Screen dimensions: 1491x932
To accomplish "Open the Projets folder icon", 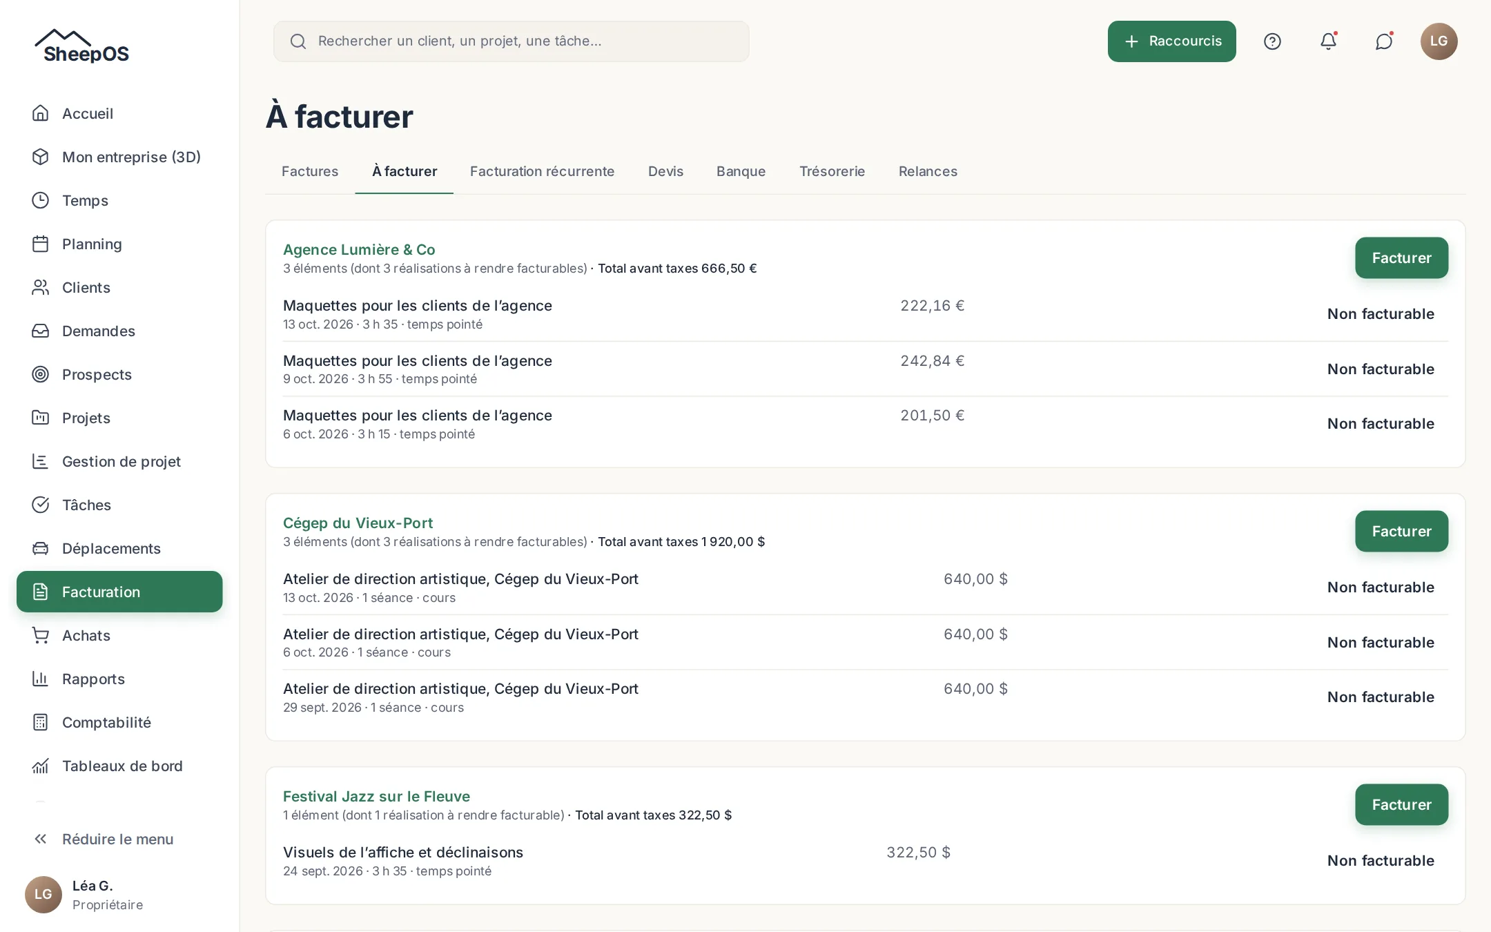I will (x=41, y=418).
